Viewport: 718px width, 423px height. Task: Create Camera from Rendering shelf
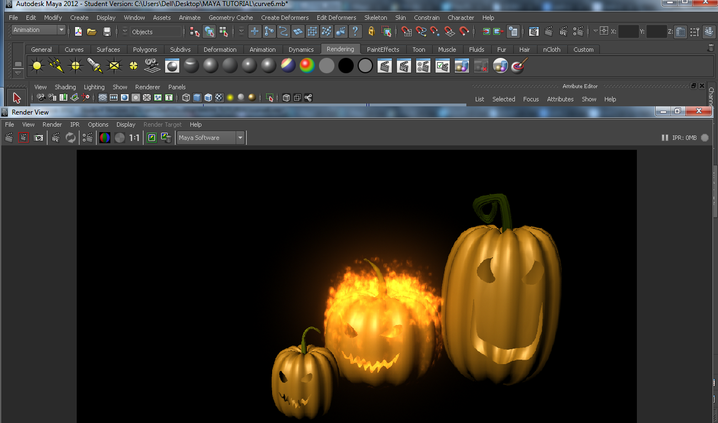153,66
